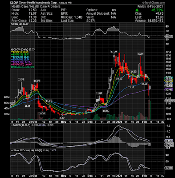Click the pink EMA(200) undef legend entry
This screenshot has height=178, width=175.
(x=21, y=65)
